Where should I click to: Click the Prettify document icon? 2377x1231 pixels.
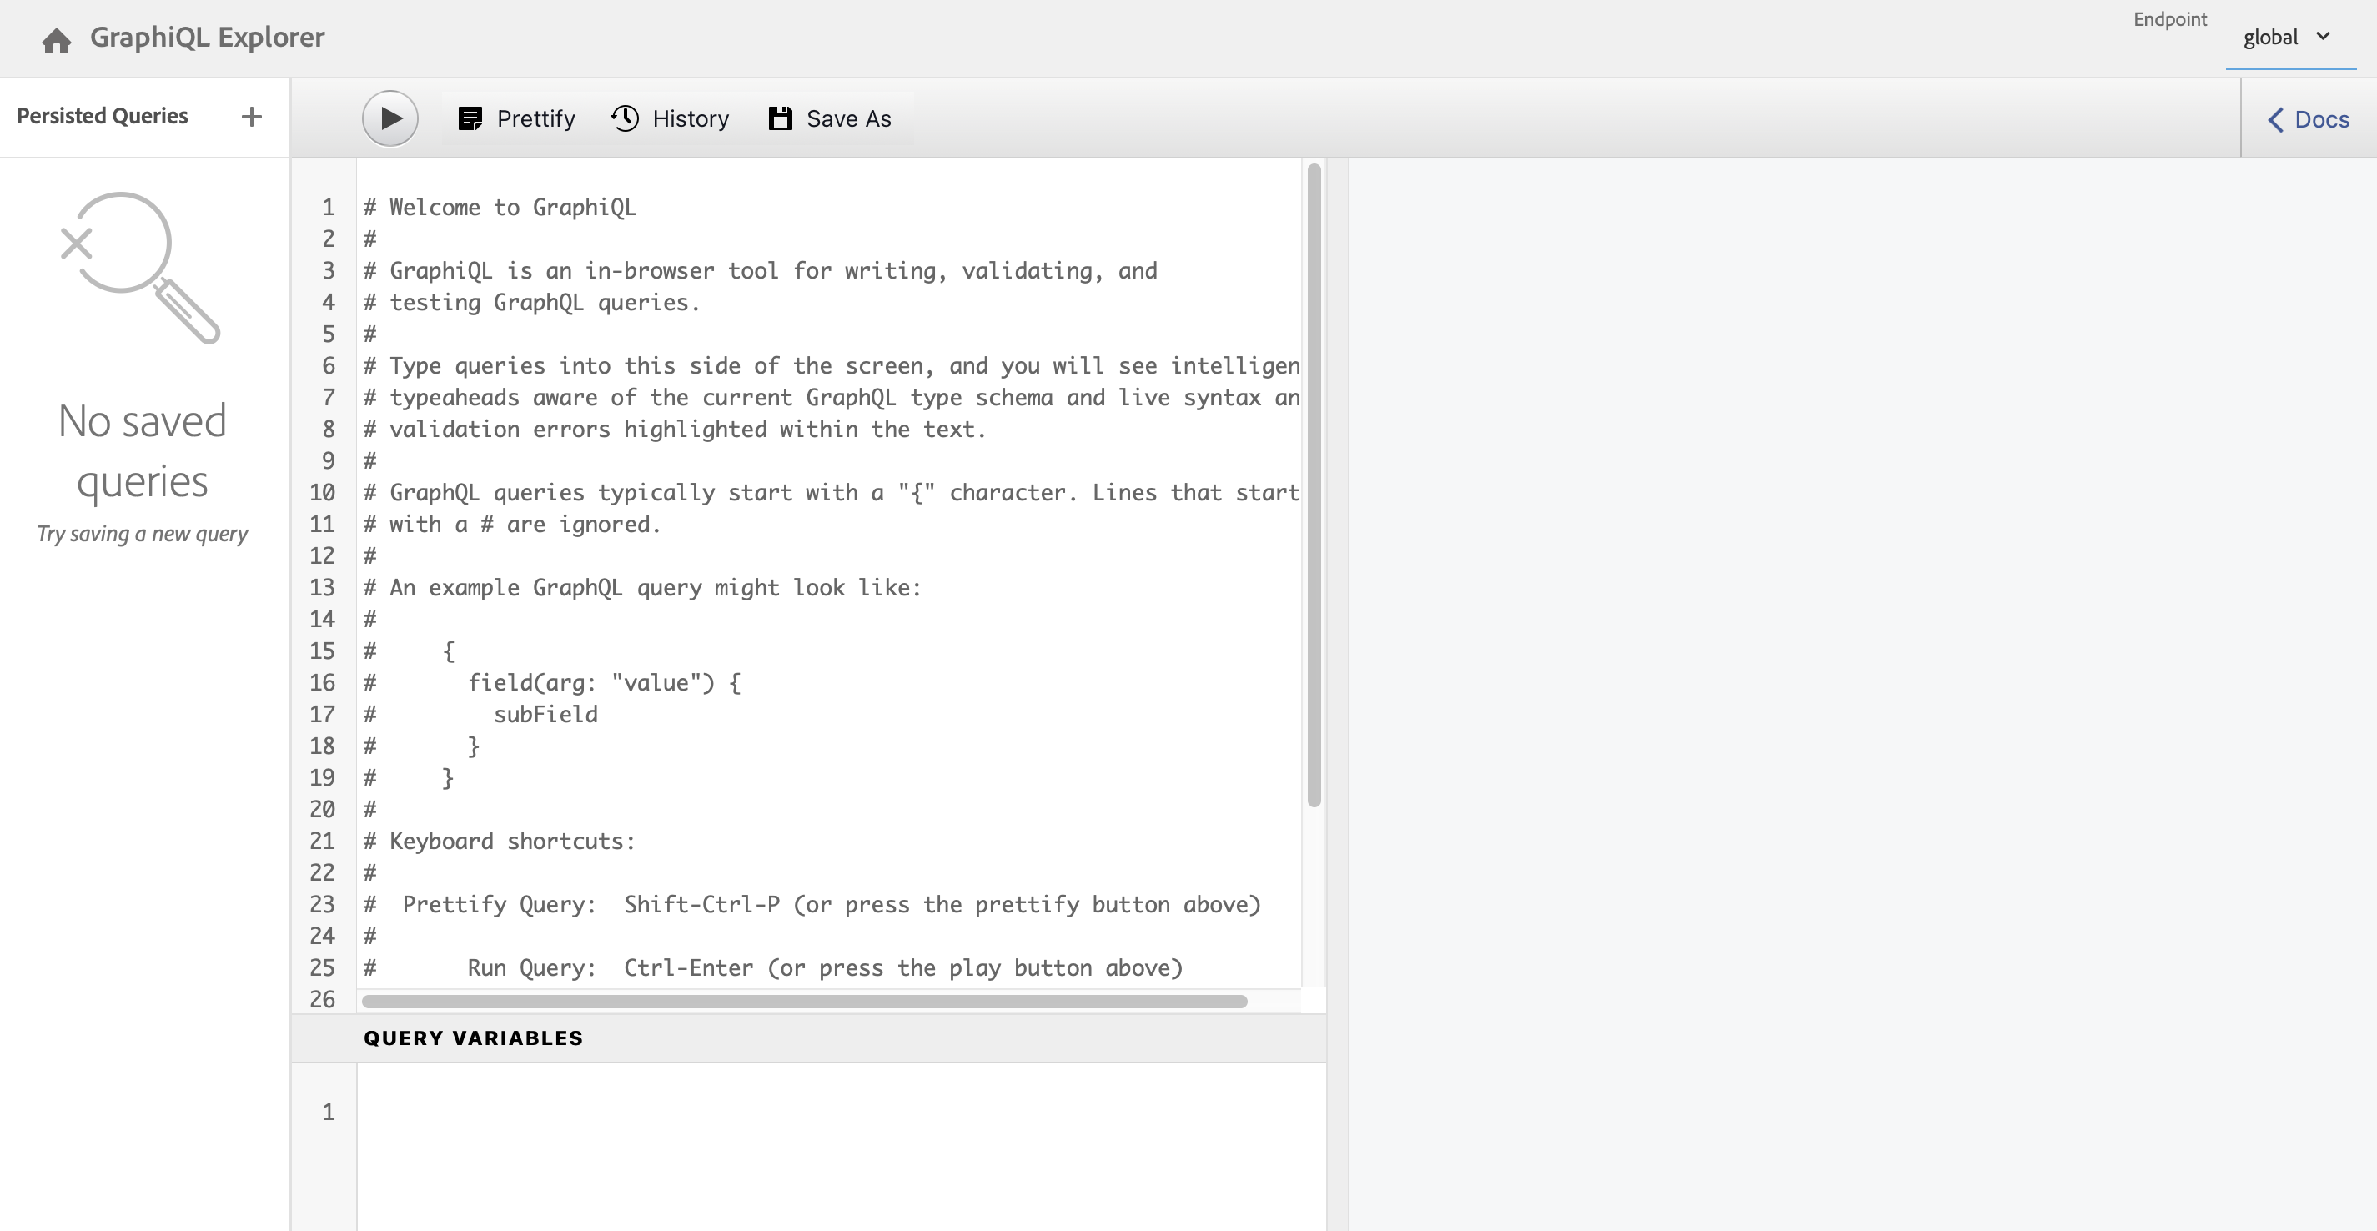click(x=470, y=118)
